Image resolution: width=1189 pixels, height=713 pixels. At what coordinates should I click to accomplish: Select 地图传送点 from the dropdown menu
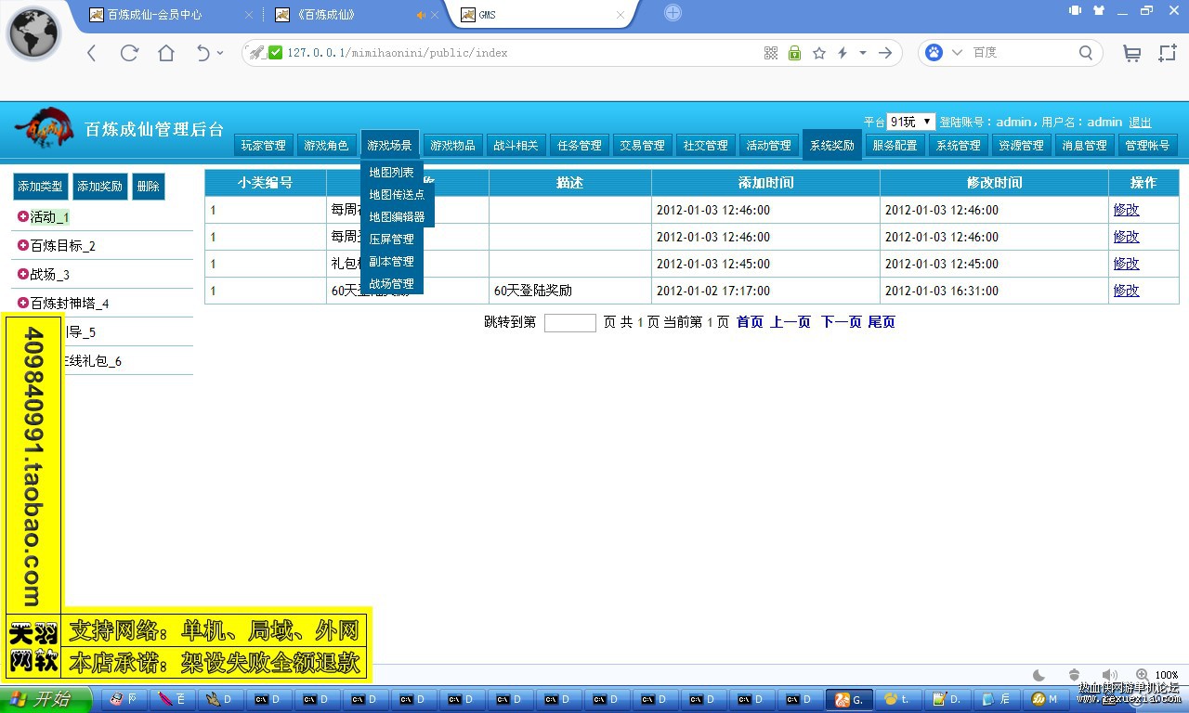point(397,195)
